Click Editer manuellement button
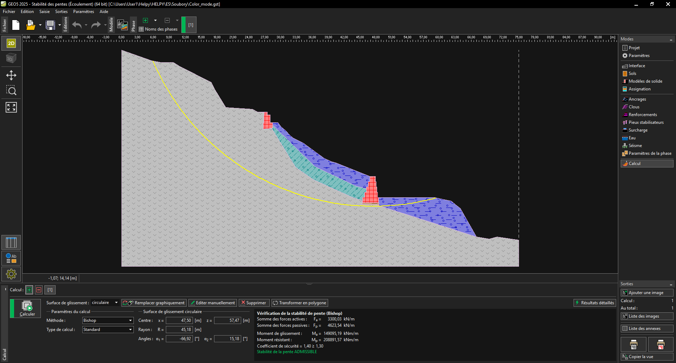The image size is (676, 363). coord(213,303)
